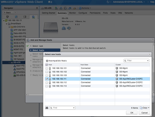Click the port groups icon under Version
This screenshot has height=117, width=155.
pos(64,28)
